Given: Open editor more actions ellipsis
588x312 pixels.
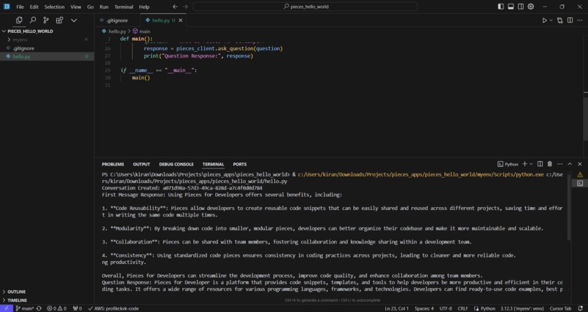Looking at the screenshot, I should pos(580,20).
